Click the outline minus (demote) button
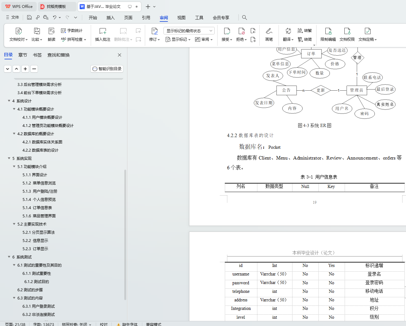The image size is (406, 326). point(34,69)
